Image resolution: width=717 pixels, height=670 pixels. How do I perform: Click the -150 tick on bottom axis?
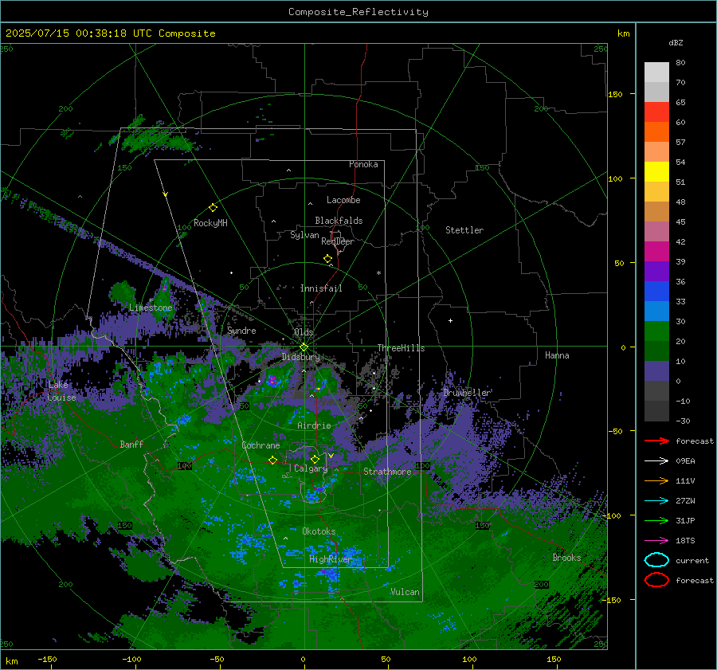click(47, 659)
